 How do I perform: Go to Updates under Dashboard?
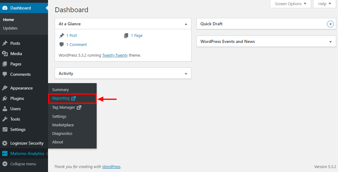pyautogui.click(x=10, y=28)
